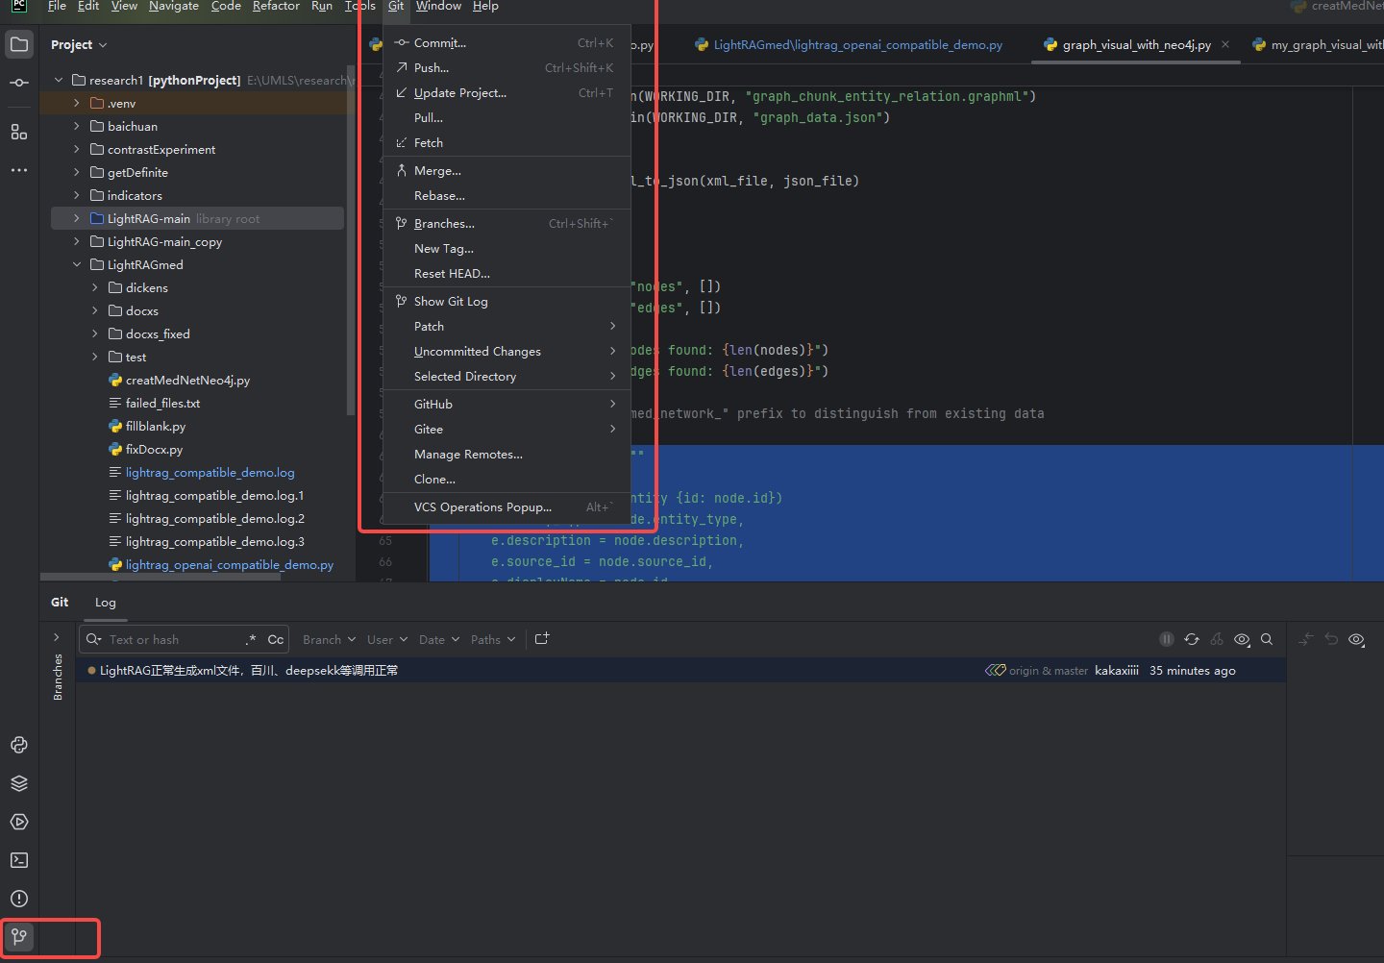Image resolution: width=1384 pixels, height=963 pixels.
Task: Collapse the research1 project root
Action: [x=59, y=80]
